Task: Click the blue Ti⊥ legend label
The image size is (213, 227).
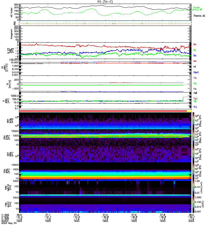Action: tap(195, 107)
